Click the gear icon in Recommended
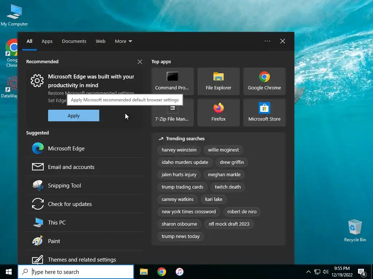 pos(37,81)
